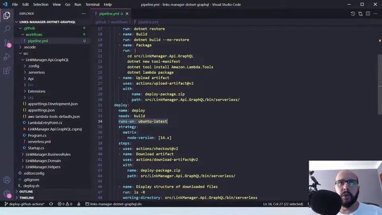Open LinkManager.Api.GraphQL.csproj file
This screenshot has width=382, height=215.
tap(54, 129)
